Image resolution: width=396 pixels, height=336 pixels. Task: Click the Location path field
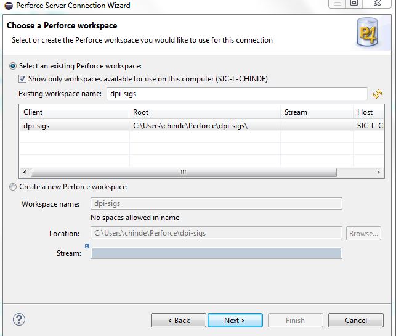[x=216, y=233]
